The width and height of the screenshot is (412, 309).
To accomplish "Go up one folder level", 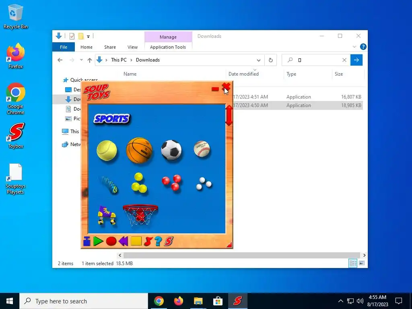I will coord(90,60).
